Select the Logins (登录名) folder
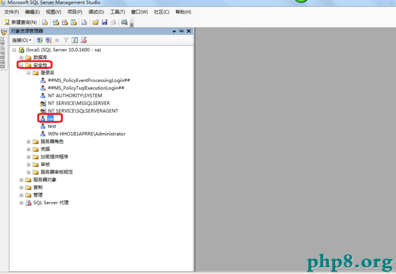Image resolution: width=396 pixels, height=274 pixels. (47, 73)
